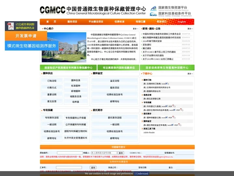Open 培养基 under 菌种供应
Screen dimensions: 234x176
(x=76, y=102)
